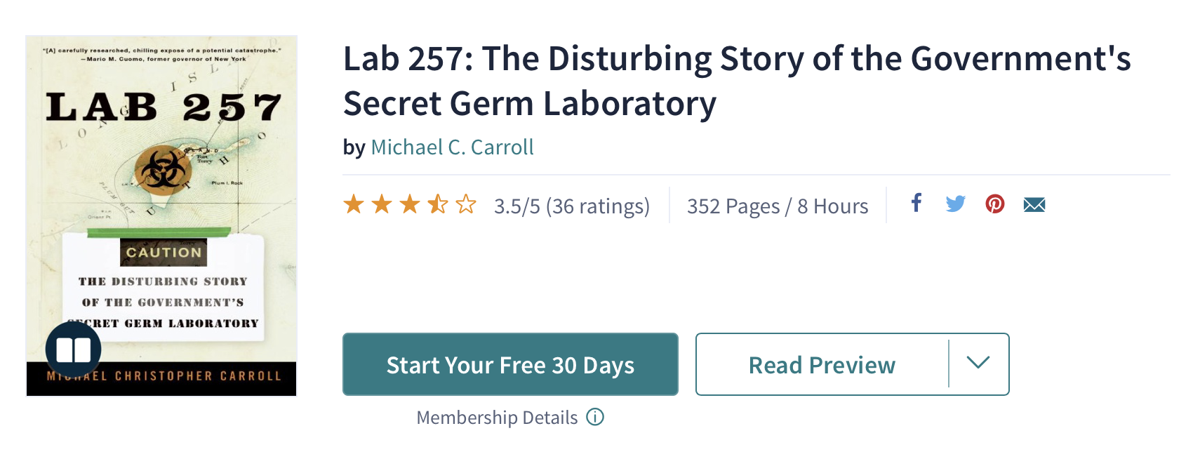
Task: Pin book to Pinterest
Action: tap(994, 204)
